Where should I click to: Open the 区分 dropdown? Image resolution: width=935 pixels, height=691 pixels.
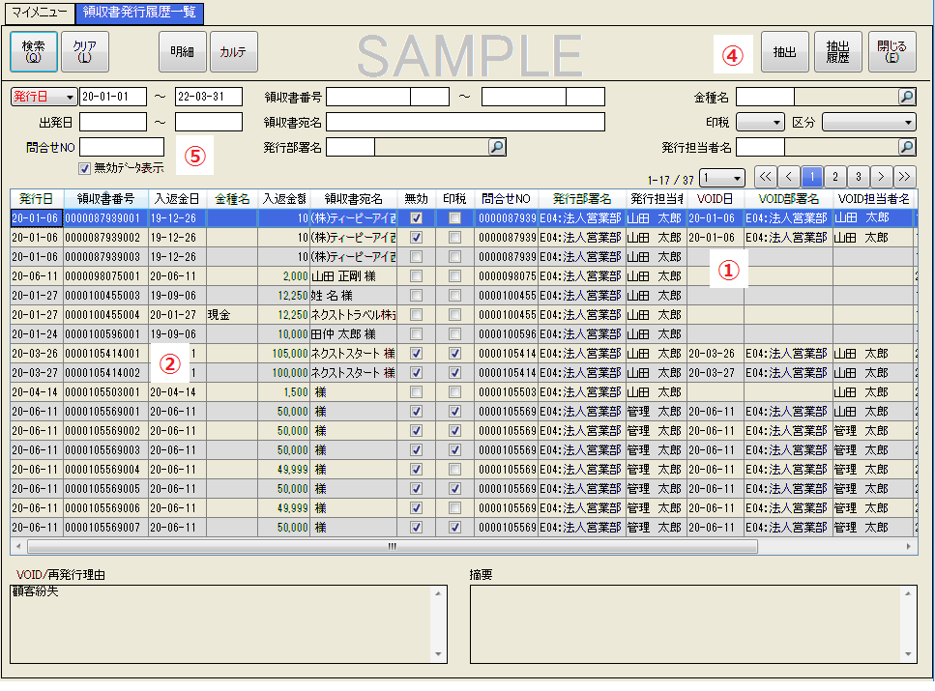point(869,122)
